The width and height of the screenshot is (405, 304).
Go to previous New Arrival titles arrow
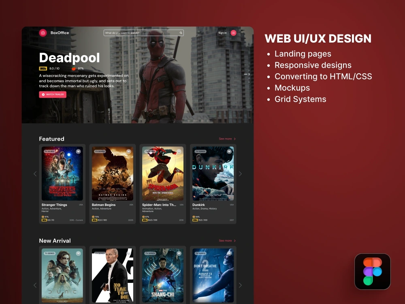coord(35,285)
